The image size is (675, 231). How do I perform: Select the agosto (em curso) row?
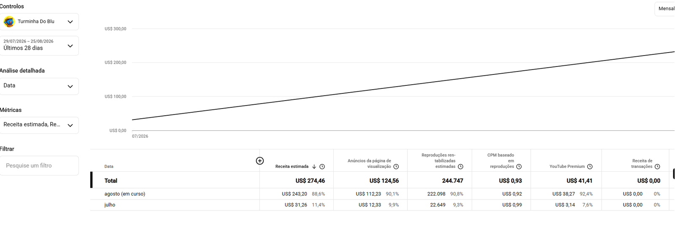tap(382, 194)
